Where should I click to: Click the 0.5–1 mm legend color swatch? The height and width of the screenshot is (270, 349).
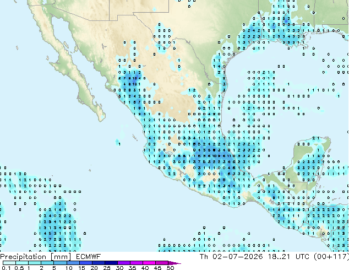(22, 263)
